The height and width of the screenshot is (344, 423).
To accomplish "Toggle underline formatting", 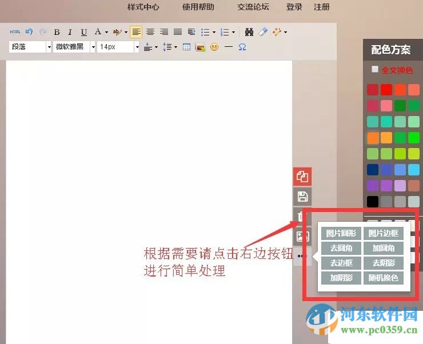I will click(84, 33).
